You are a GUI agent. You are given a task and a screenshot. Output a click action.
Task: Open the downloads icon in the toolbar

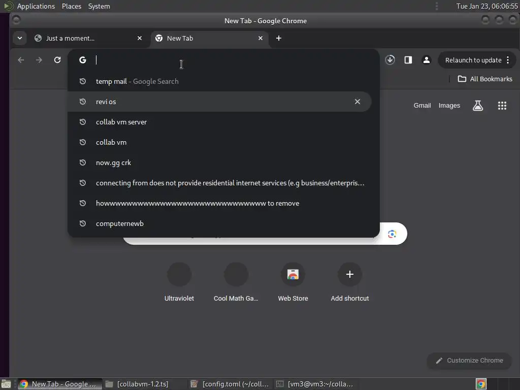[390, 60]
